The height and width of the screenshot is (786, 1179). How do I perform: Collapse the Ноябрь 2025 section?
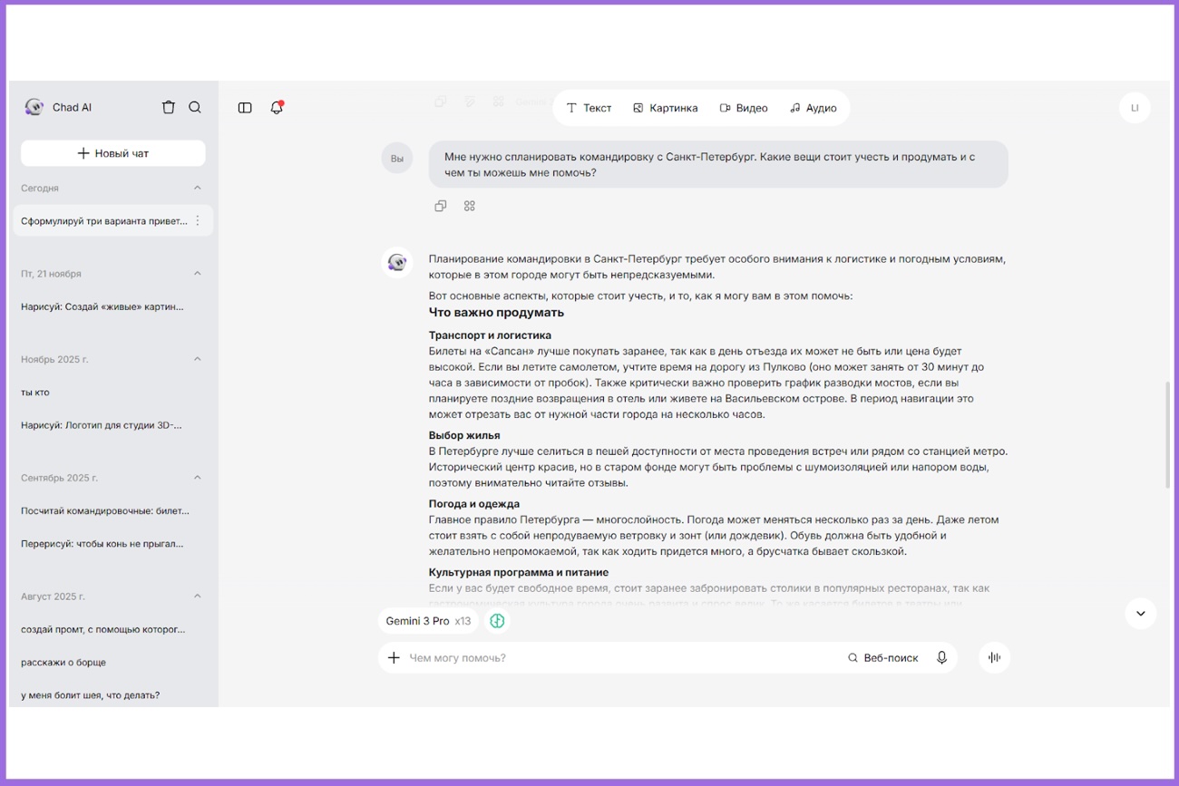click(198, 359)
